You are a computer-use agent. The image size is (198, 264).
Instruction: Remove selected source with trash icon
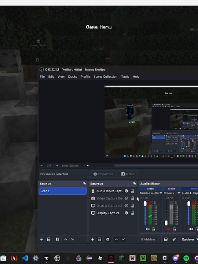coord(99,239)
